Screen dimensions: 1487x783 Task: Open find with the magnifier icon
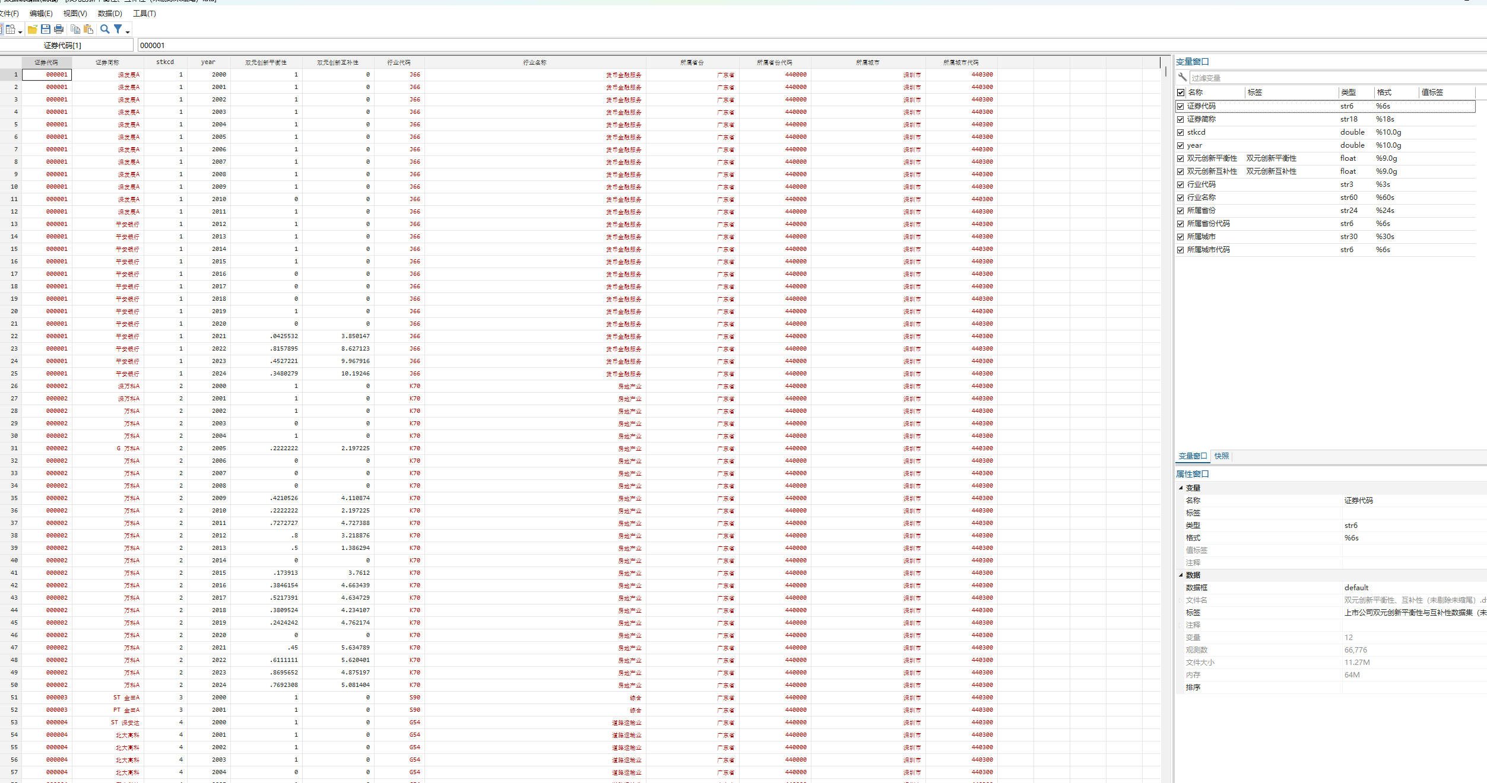(105, 29)
